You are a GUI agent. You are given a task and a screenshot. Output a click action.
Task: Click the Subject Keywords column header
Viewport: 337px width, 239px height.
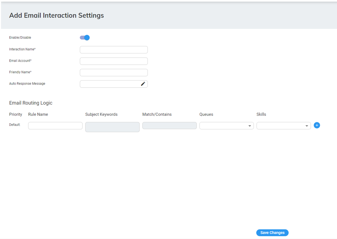101,114
